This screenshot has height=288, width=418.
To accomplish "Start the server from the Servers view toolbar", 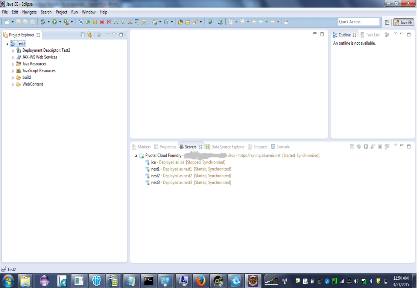I will coord(366,147).
